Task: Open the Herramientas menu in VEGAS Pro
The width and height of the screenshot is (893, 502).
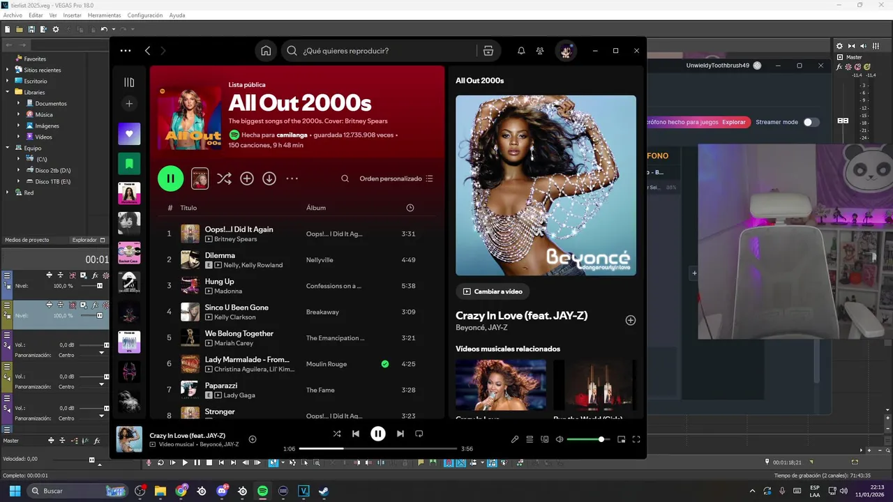Action: point(104,15)
